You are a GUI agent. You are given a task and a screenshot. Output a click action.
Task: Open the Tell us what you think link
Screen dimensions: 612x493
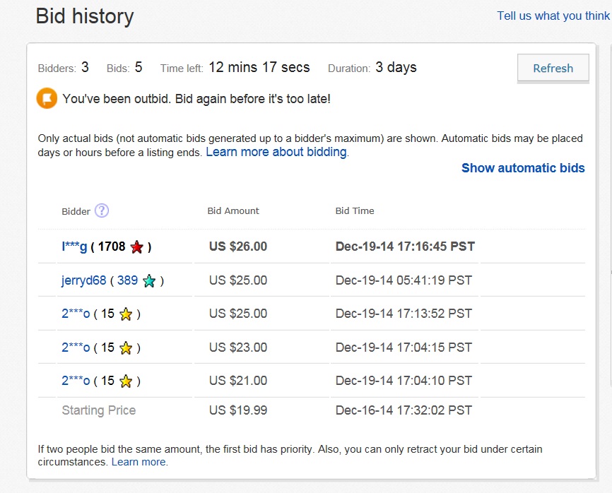click(553, 16)
